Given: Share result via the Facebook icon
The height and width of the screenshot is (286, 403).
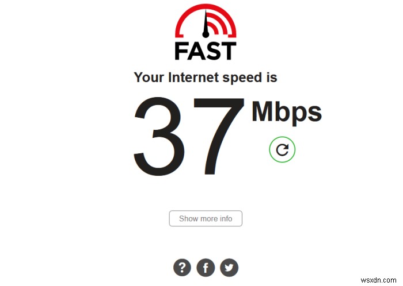Looking at the screenshot, I should 206,268.
